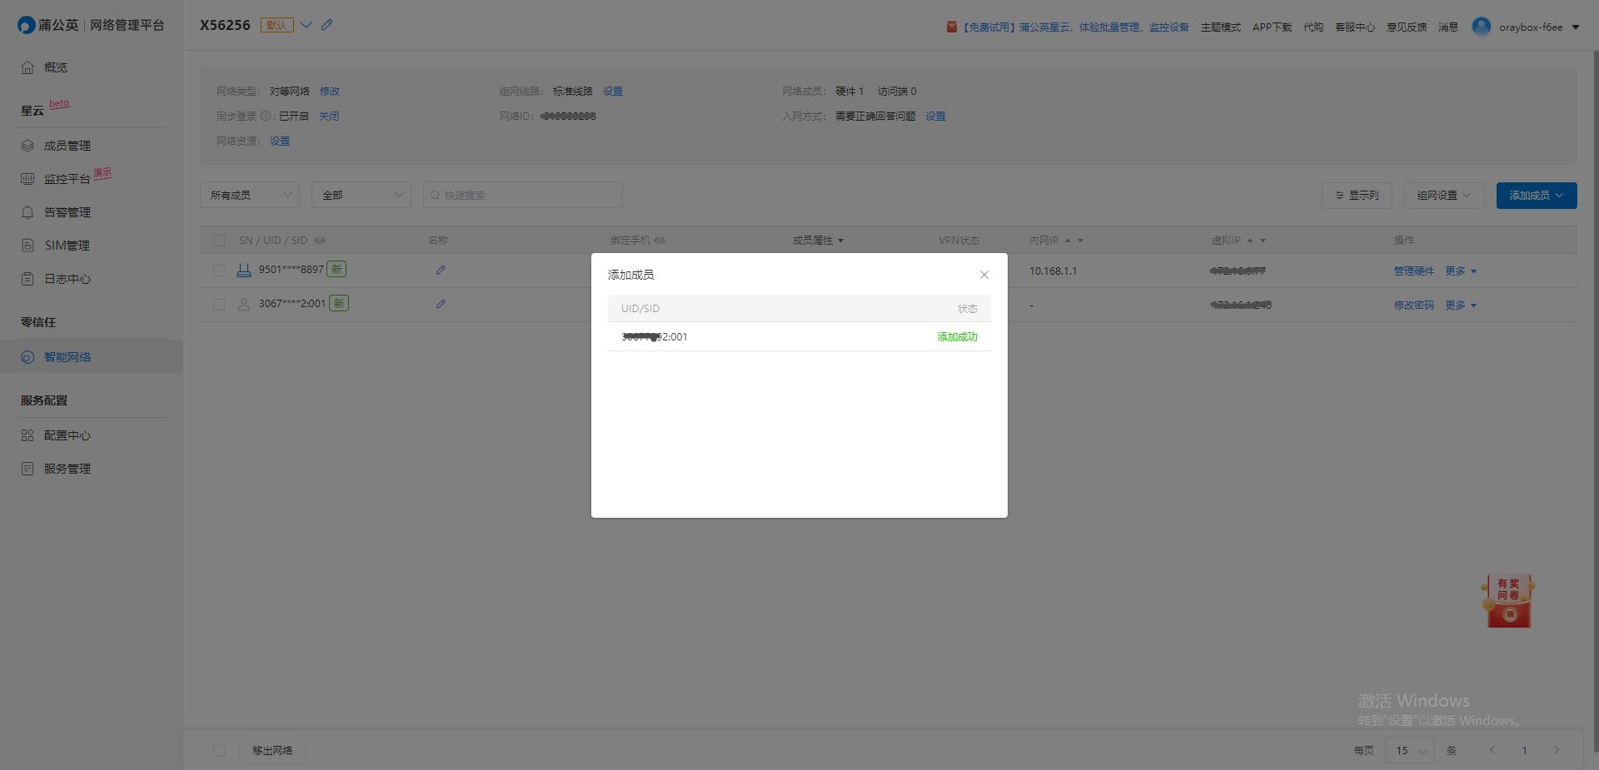Select checkbox for 3067****2:001 row
The height and width of the screenshot is (770, 1599).
(219, 305)
